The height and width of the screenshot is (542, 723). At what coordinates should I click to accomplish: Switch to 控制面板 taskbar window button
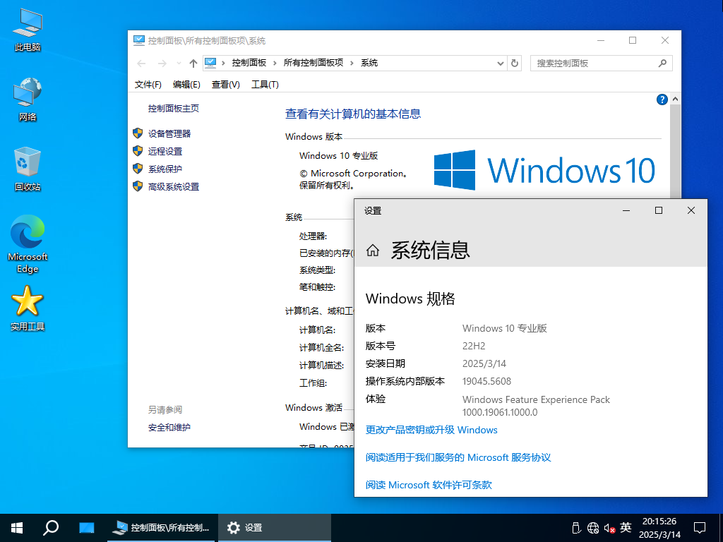click(x=161, y=528)
